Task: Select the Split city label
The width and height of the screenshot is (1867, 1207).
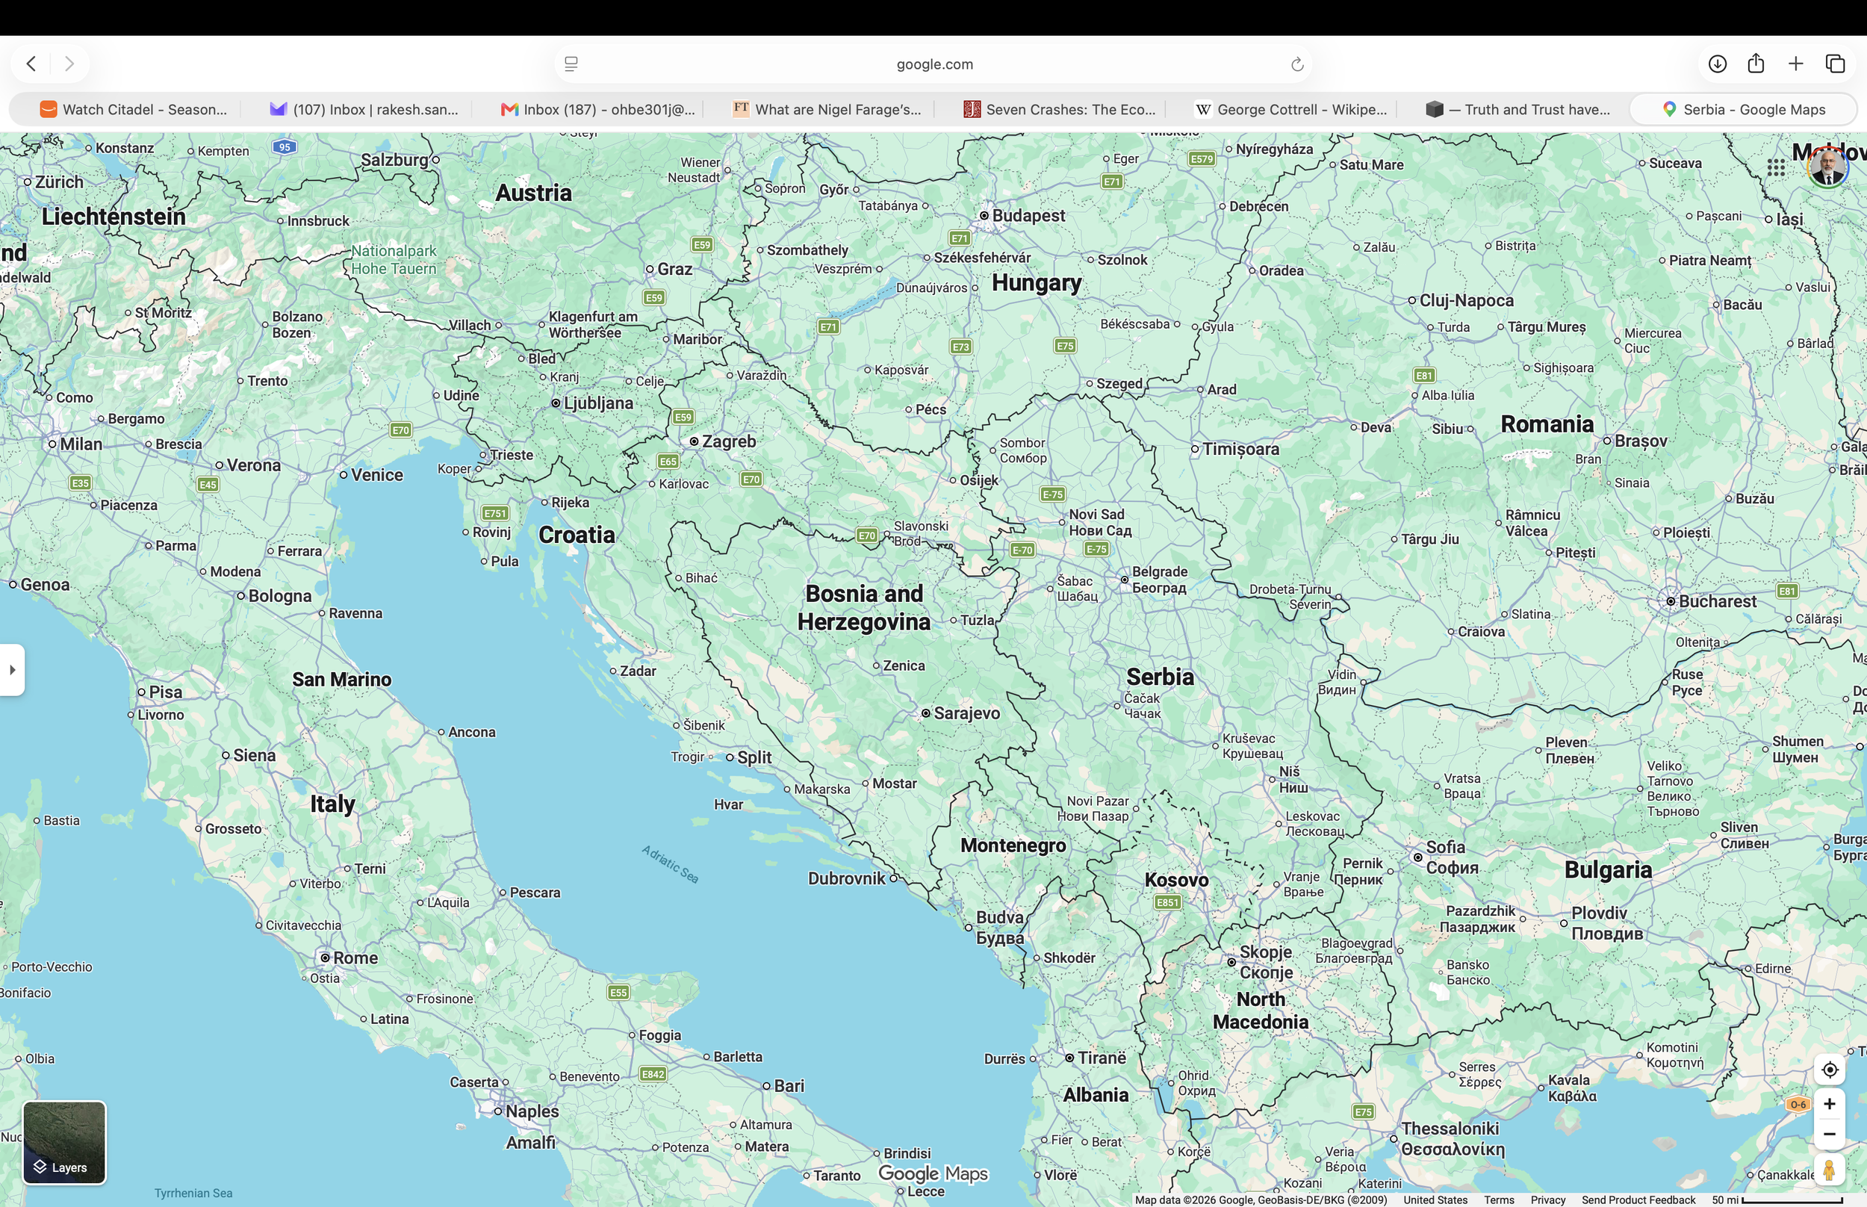Action: pyautogui.click(x=754, y=758)
